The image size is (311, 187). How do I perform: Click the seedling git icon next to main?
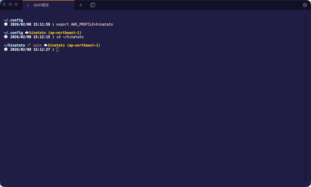point(29,45)
